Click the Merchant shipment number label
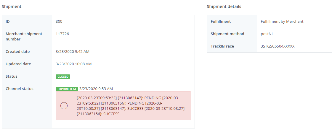 point(24,36)
